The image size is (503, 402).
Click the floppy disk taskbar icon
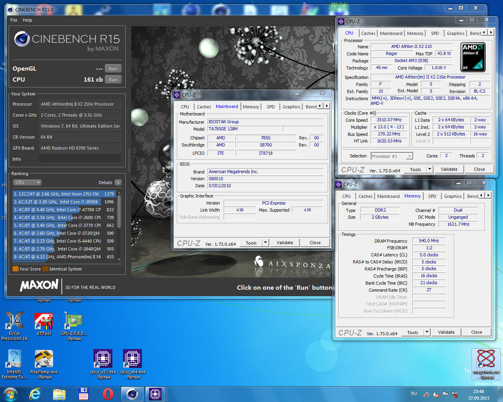(83, 394)
